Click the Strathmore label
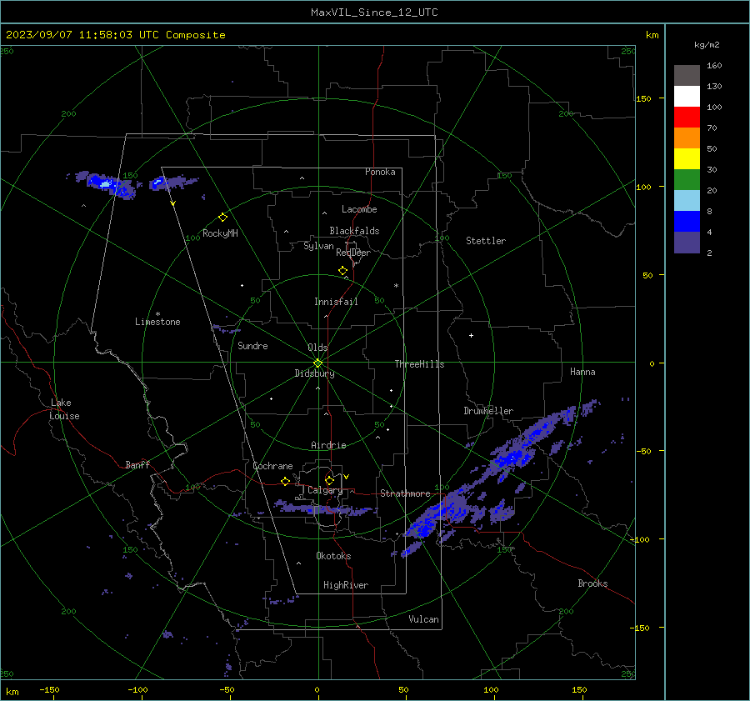750x701 pixels. pos(405,493)
